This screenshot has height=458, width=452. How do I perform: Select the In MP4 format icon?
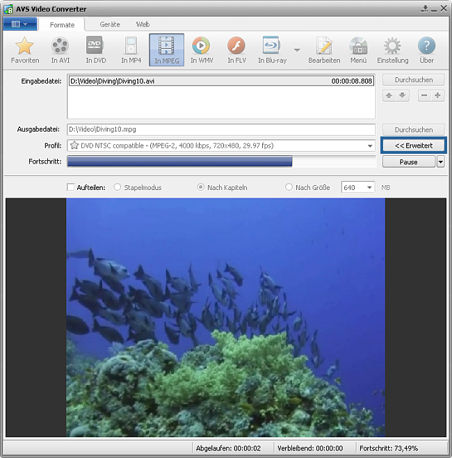(x=131, y=47)
